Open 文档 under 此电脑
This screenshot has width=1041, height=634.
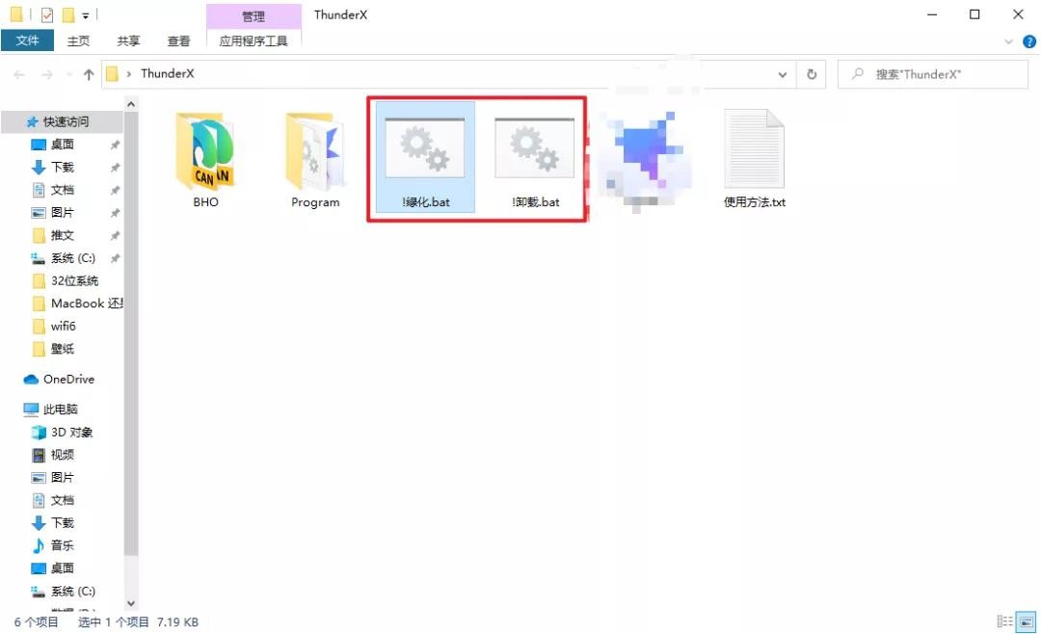[x=63, y=500]
